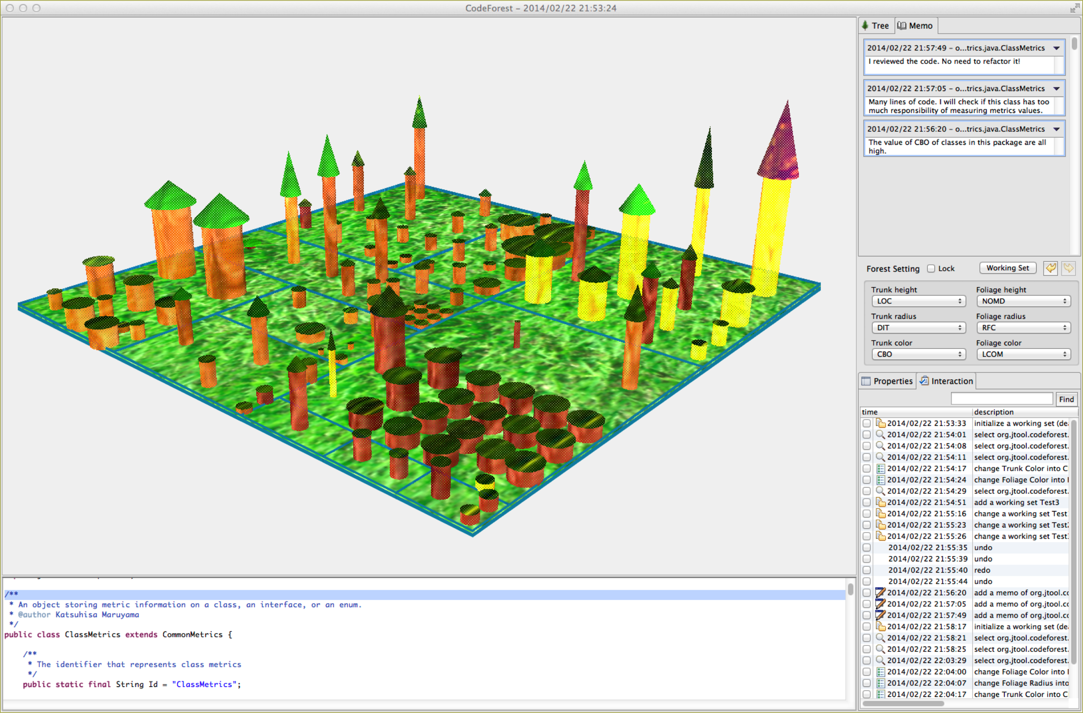
Task: Click the settings list icon for 21:54:24
Action: (881, 480)
